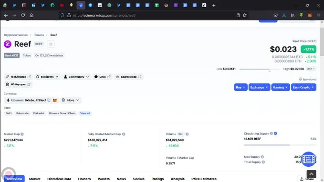Show Fully Diluted Market Cap info icon
Viewport: 324px width, 182px height.
click(x=124, y=134)
